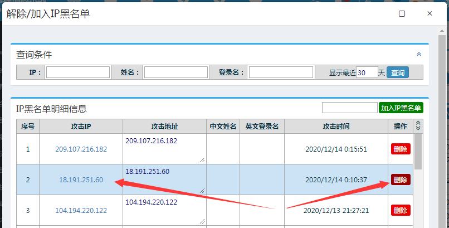Collapse the 查询条件 panel chevron
Image resolution: width=449 pixels, height=228 pixels.
pos(419,55)
